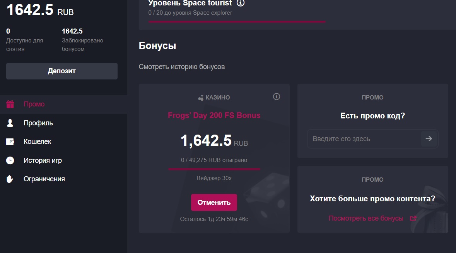Click the cherry icon beside КАЗИНО
Viewport: 456px width, 253px height.
click(201, 98)
